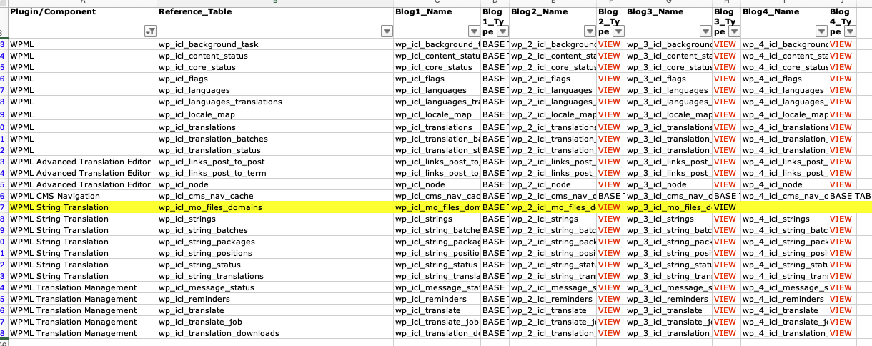Click wp_icl_translation_downloads in Reference_Table column
This screenshot has height=346, width=872.
(x=219, y=333)
